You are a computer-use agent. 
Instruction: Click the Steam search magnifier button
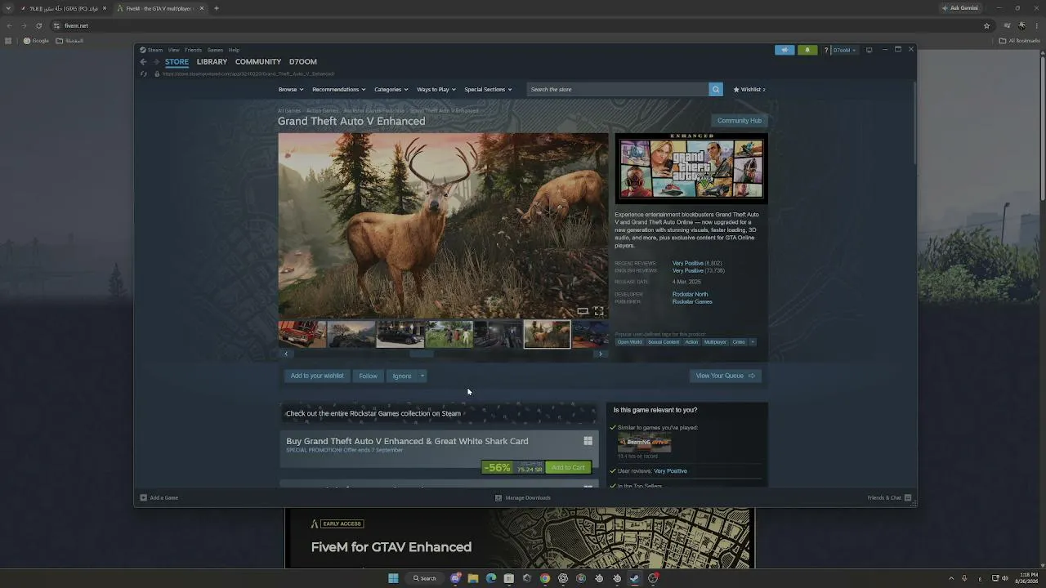[716, 89]
